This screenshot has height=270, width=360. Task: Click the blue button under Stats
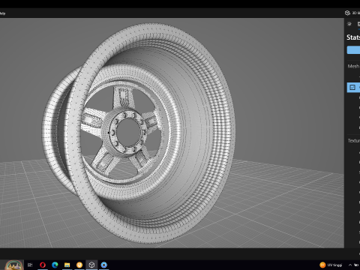point(353,49)
